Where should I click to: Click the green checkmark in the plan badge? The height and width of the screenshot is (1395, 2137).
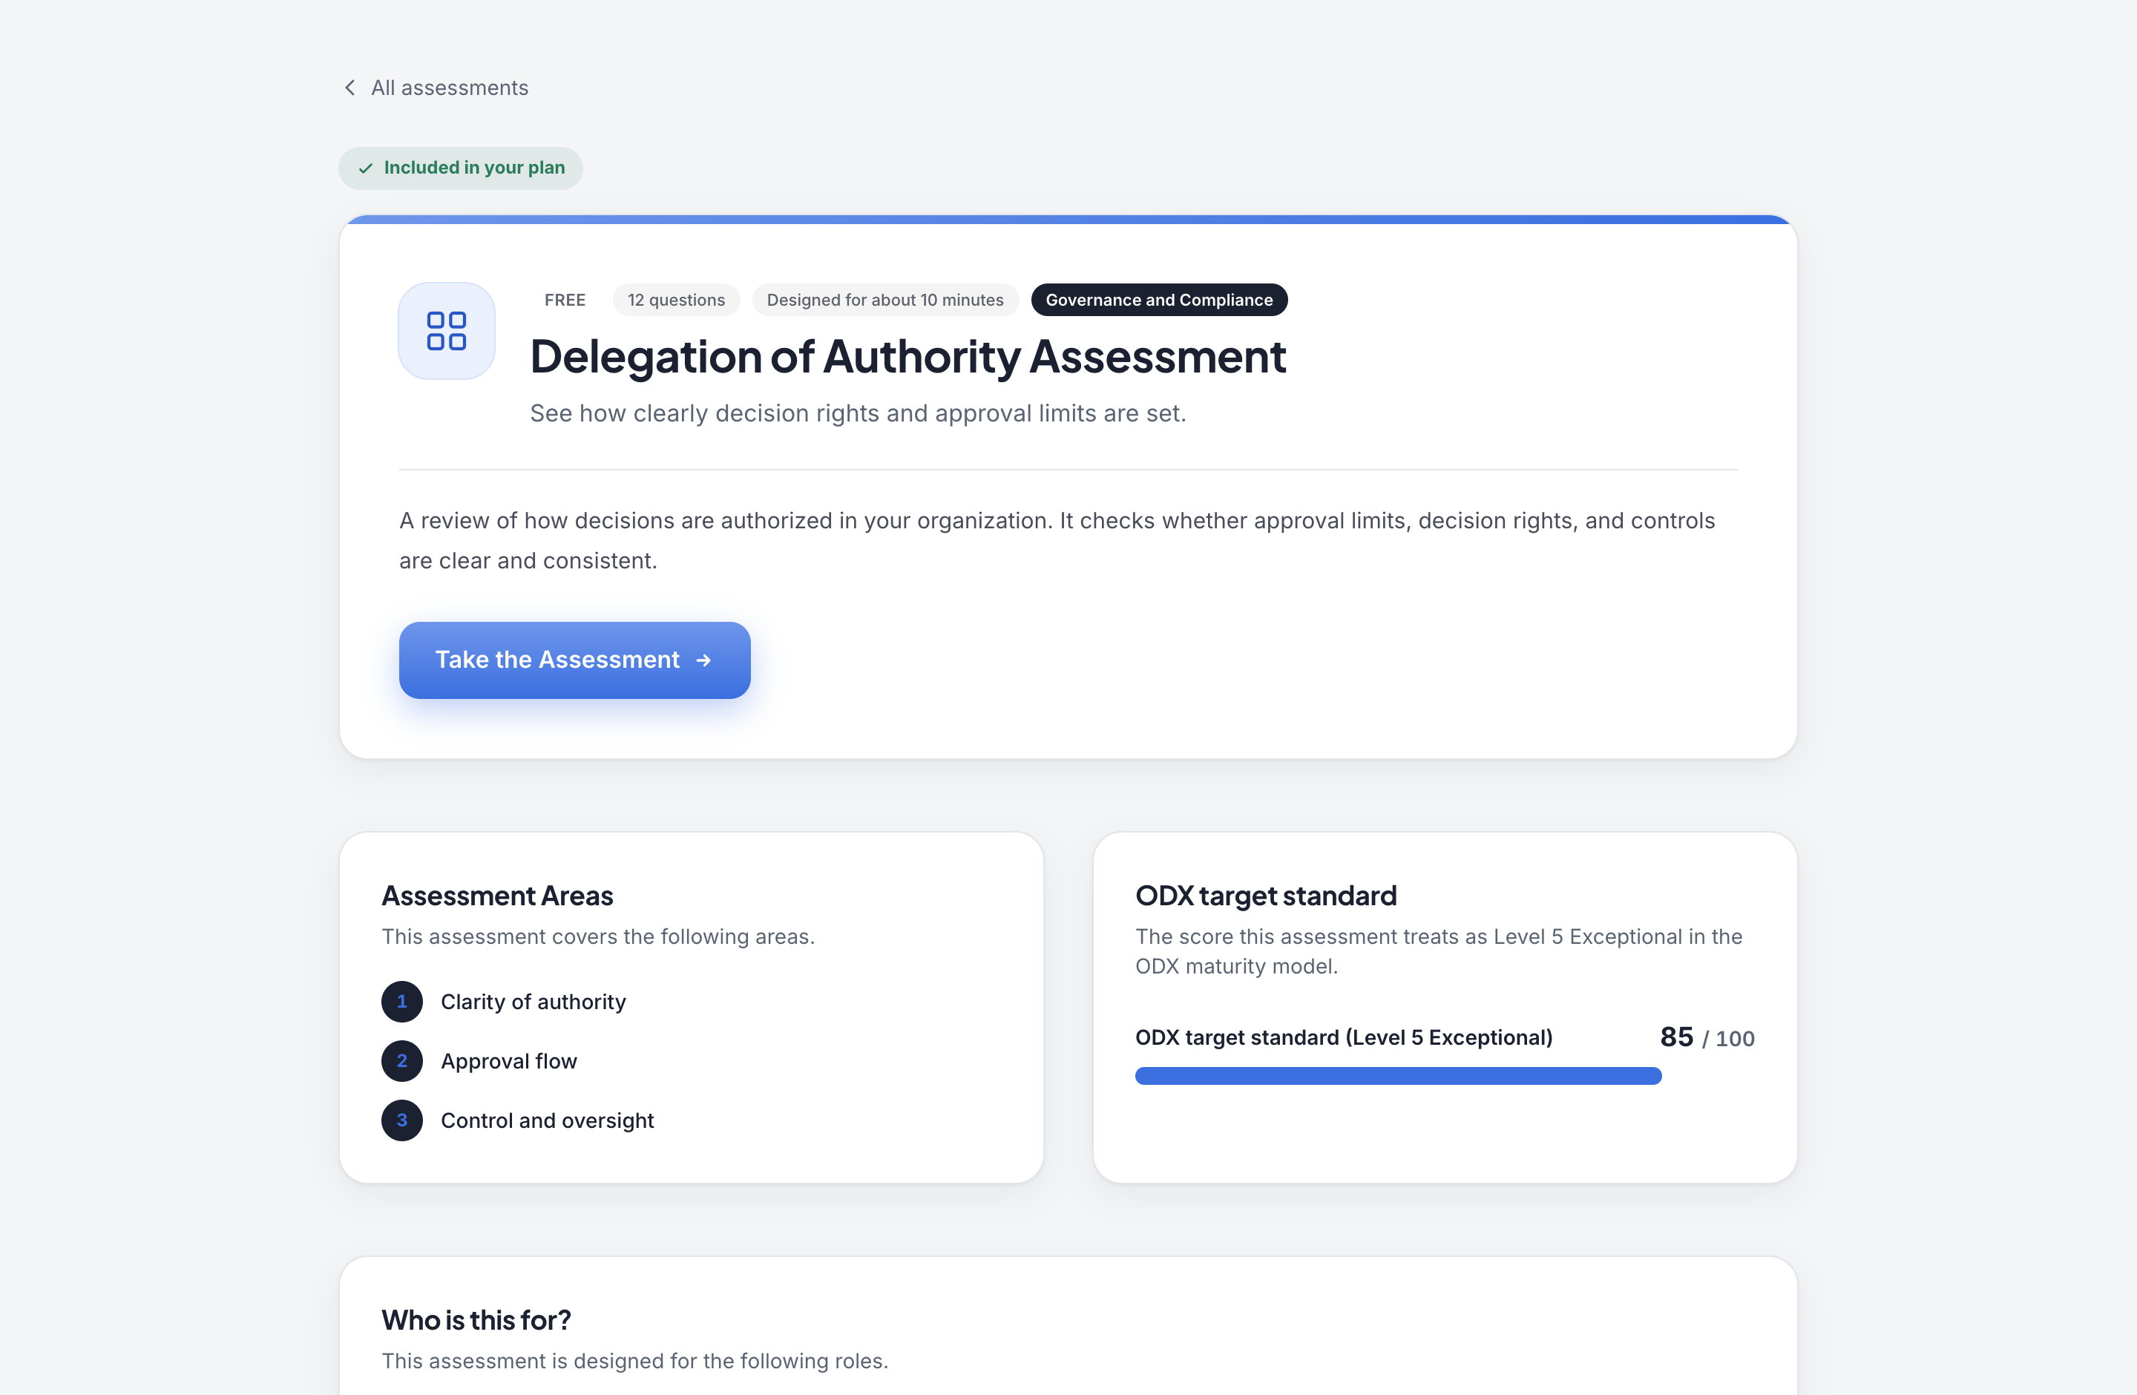[x=366, y=168]
